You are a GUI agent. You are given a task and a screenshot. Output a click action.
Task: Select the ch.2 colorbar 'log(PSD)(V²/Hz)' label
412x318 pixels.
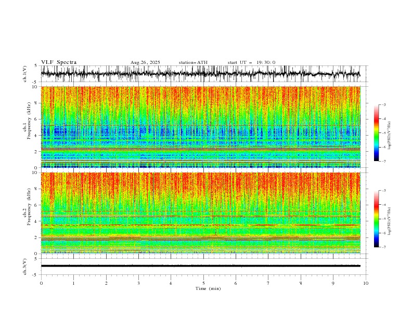pyautogui.click(x=390, y=221)
